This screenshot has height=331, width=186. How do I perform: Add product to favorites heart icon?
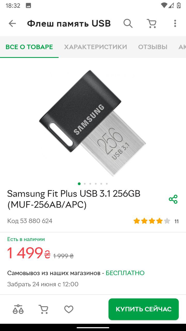(x=69, y=309)
